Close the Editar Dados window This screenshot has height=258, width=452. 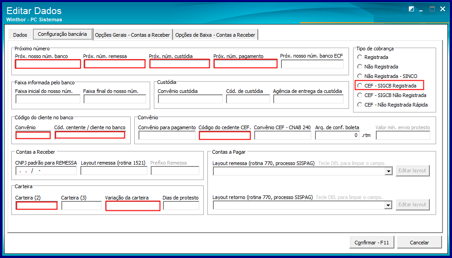click(442, 9)
